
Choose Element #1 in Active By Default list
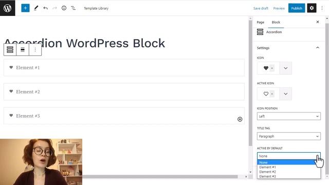pos(289,167)
